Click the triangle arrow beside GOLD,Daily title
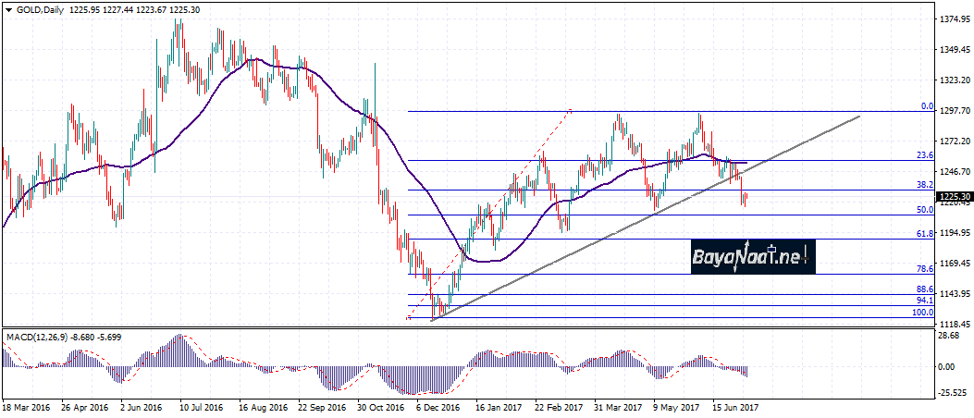974x418 pixels. pos(8,8)
